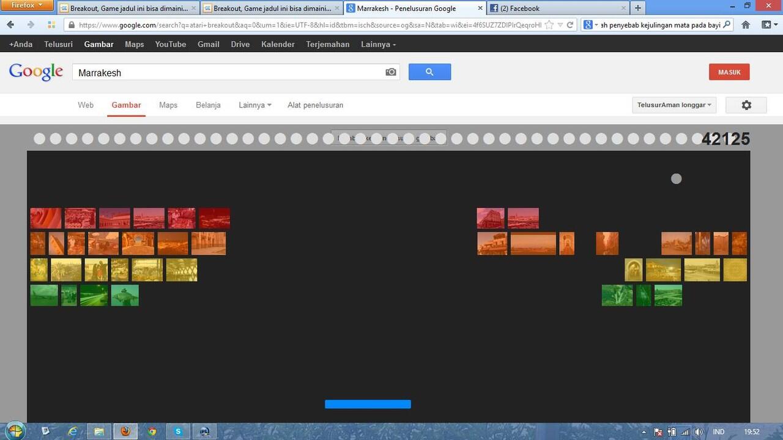Viewport: 783px width, 440px height.
Task: Click the blue Breakout paddle
Action: [368, 404]
